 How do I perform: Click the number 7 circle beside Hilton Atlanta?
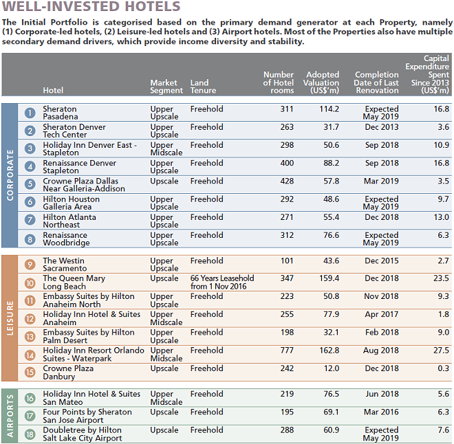30,220
